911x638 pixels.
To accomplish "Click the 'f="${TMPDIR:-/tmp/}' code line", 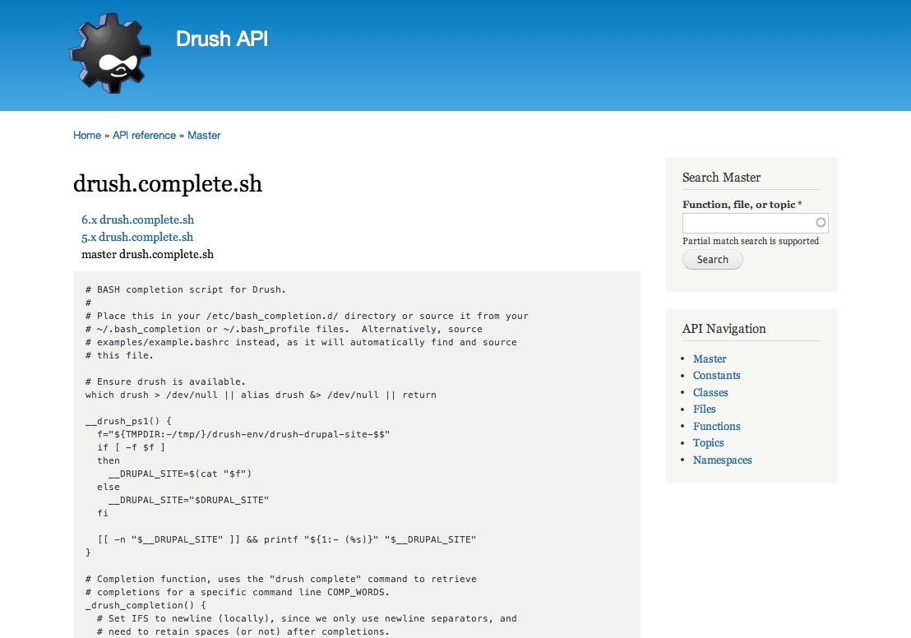I will (243, 435).
